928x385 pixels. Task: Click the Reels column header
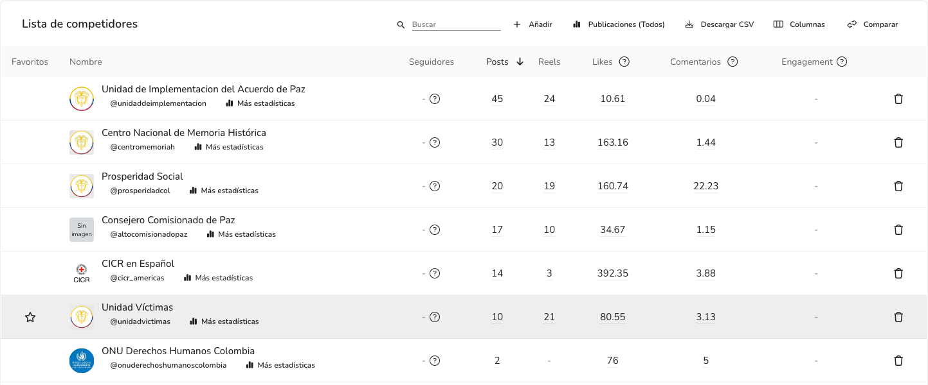pyautogui.click(x=549, y=62)
